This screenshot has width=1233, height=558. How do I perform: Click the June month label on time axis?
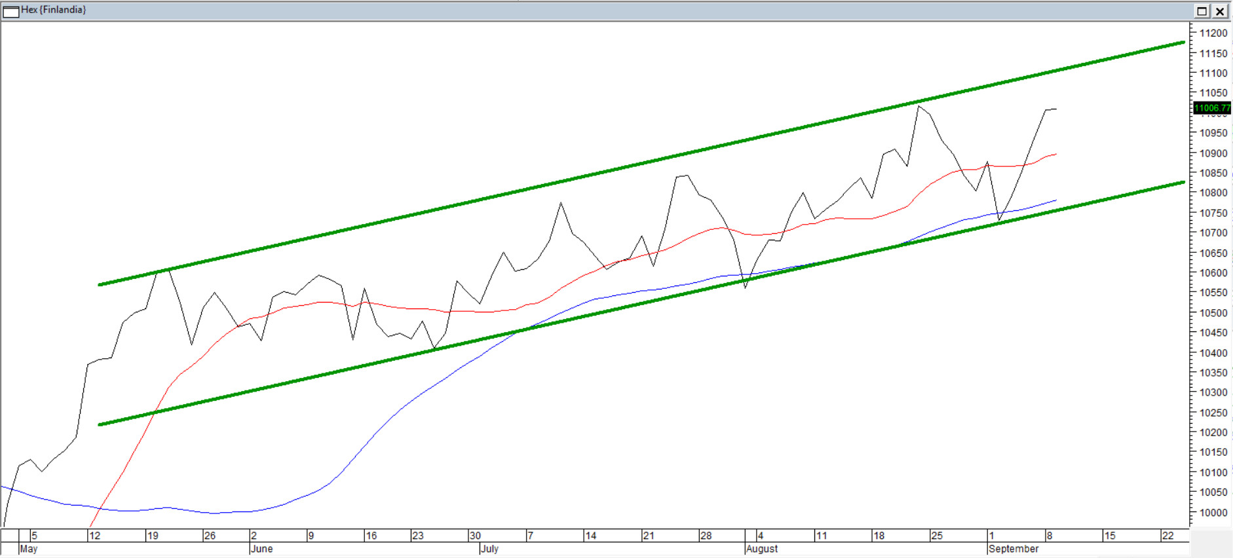pos(261,549)
